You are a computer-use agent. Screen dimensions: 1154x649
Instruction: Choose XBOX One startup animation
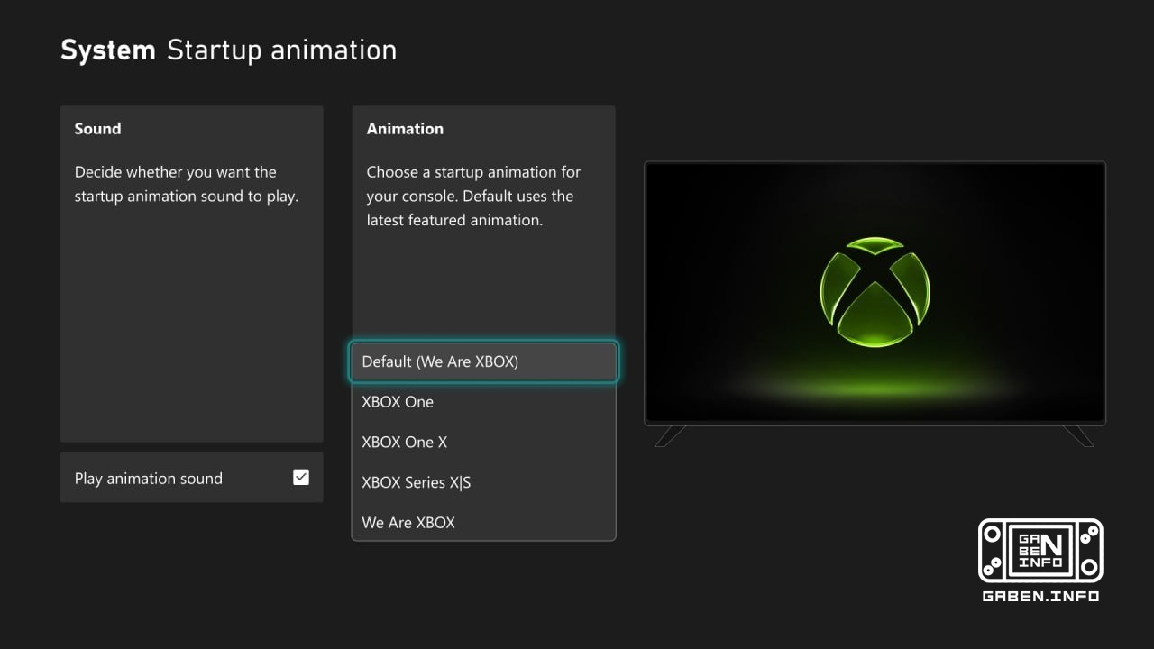click(x=484, y=402)
